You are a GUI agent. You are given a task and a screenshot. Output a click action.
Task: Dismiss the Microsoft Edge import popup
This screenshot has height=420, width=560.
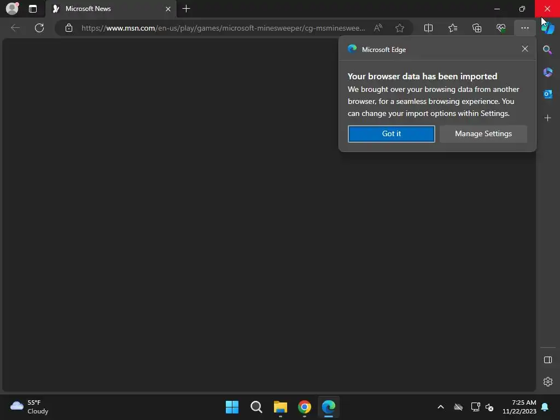tap(524, 49)
